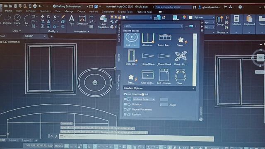This screenshot has height=149, width=265.
Task: Switch to the Insert ribbon tab
Action: tap(19, 11)
